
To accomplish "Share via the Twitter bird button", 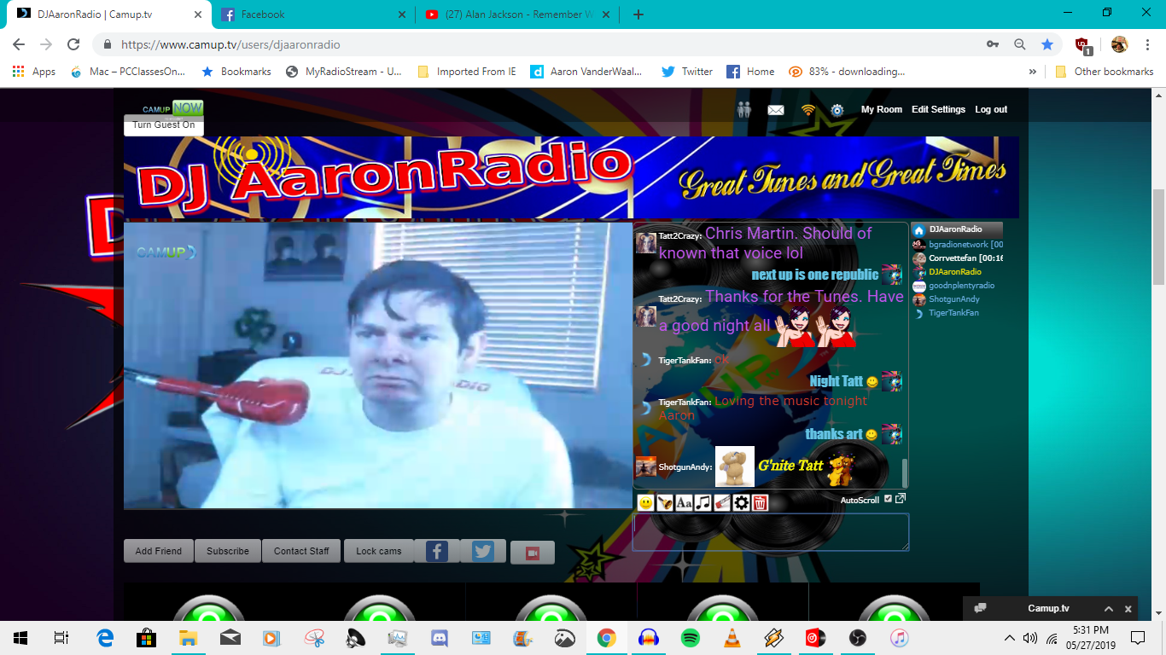I will pyautogui.click(x=483, y=551).
